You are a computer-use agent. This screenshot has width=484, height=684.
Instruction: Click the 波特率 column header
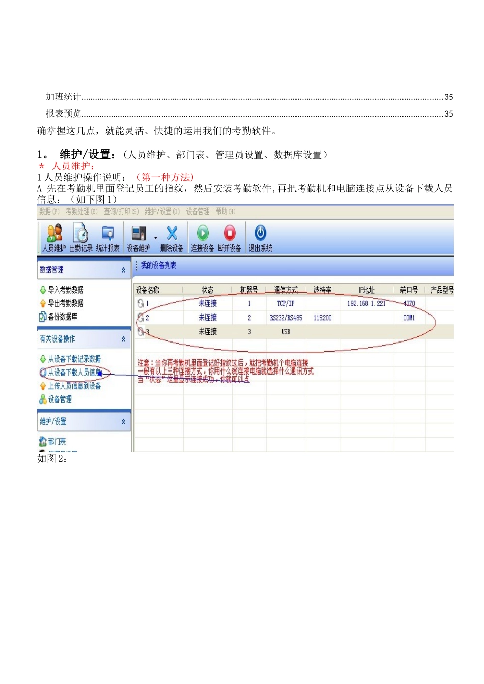click(322, 290)
